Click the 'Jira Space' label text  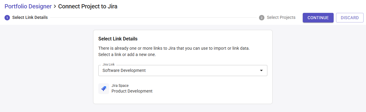[x=120, y=86]
